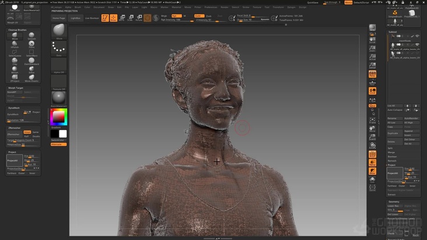427x240 pixels.
Task: Toggle Transp transparency mode
Action: (x=372, y=163)
